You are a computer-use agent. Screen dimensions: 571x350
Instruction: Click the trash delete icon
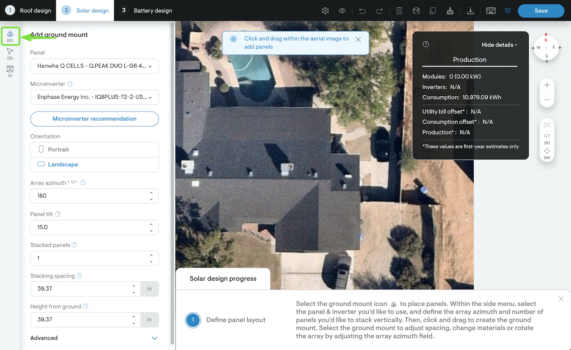coord(399,11)
